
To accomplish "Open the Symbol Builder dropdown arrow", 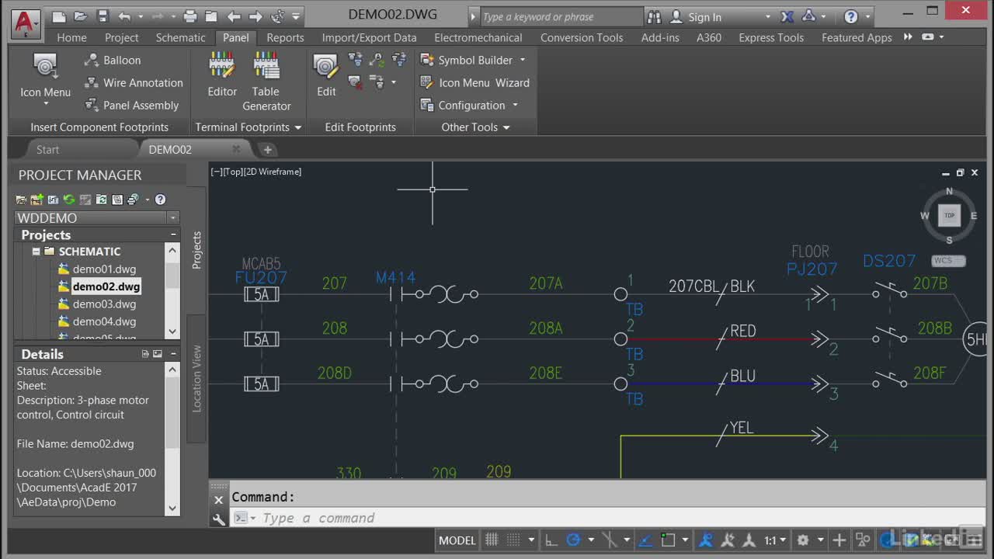I will coord(522,60).
